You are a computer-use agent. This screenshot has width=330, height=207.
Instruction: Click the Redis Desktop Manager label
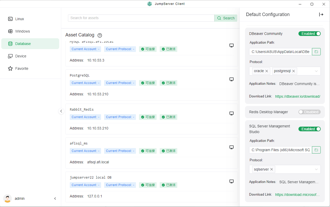coord(268,112)
